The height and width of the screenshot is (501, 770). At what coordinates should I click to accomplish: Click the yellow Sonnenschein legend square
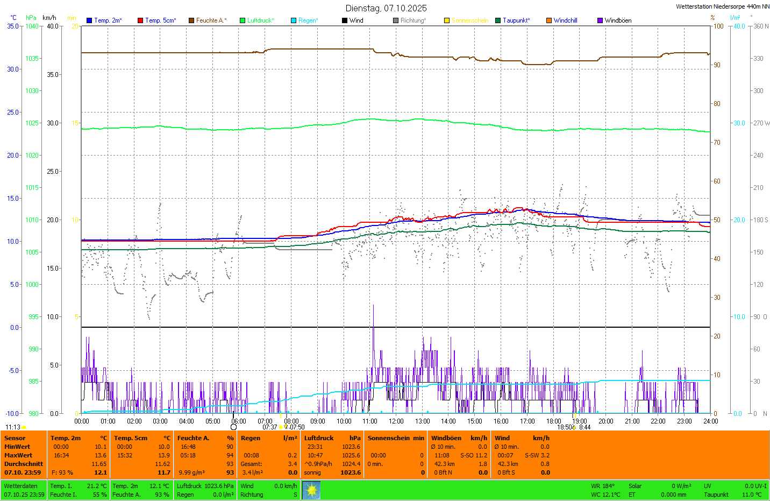447,20
